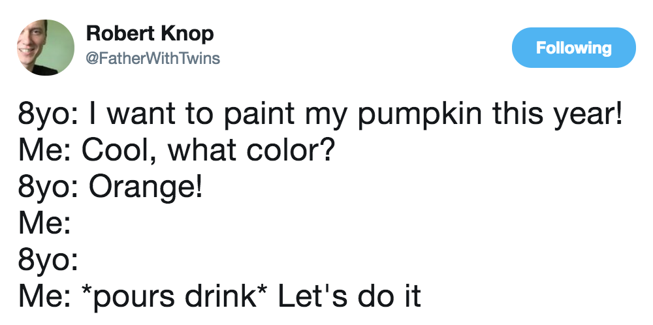This screenshot has height=325, width=653.
Task: Open the Robert Knop display name link
Action: [150, 33]
